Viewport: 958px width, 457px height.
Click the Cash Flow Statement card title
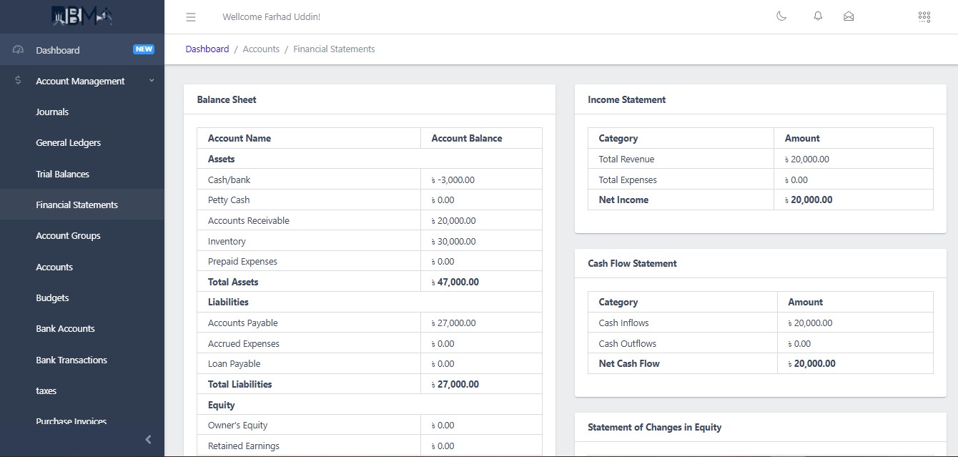632,263
